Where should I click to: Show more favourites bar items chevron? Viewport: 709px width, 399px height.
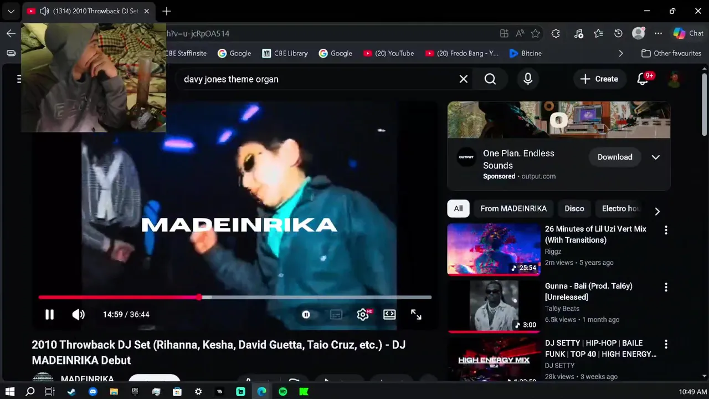point(620,53)
